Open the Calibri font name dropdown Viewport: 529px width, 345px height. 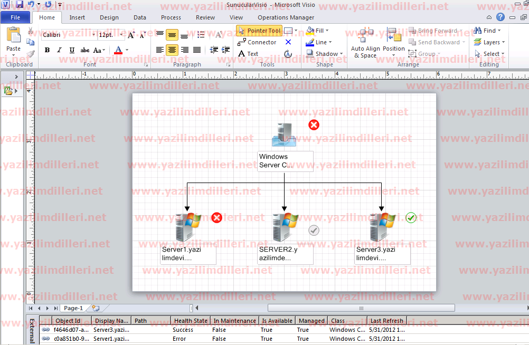pos(93,35)
